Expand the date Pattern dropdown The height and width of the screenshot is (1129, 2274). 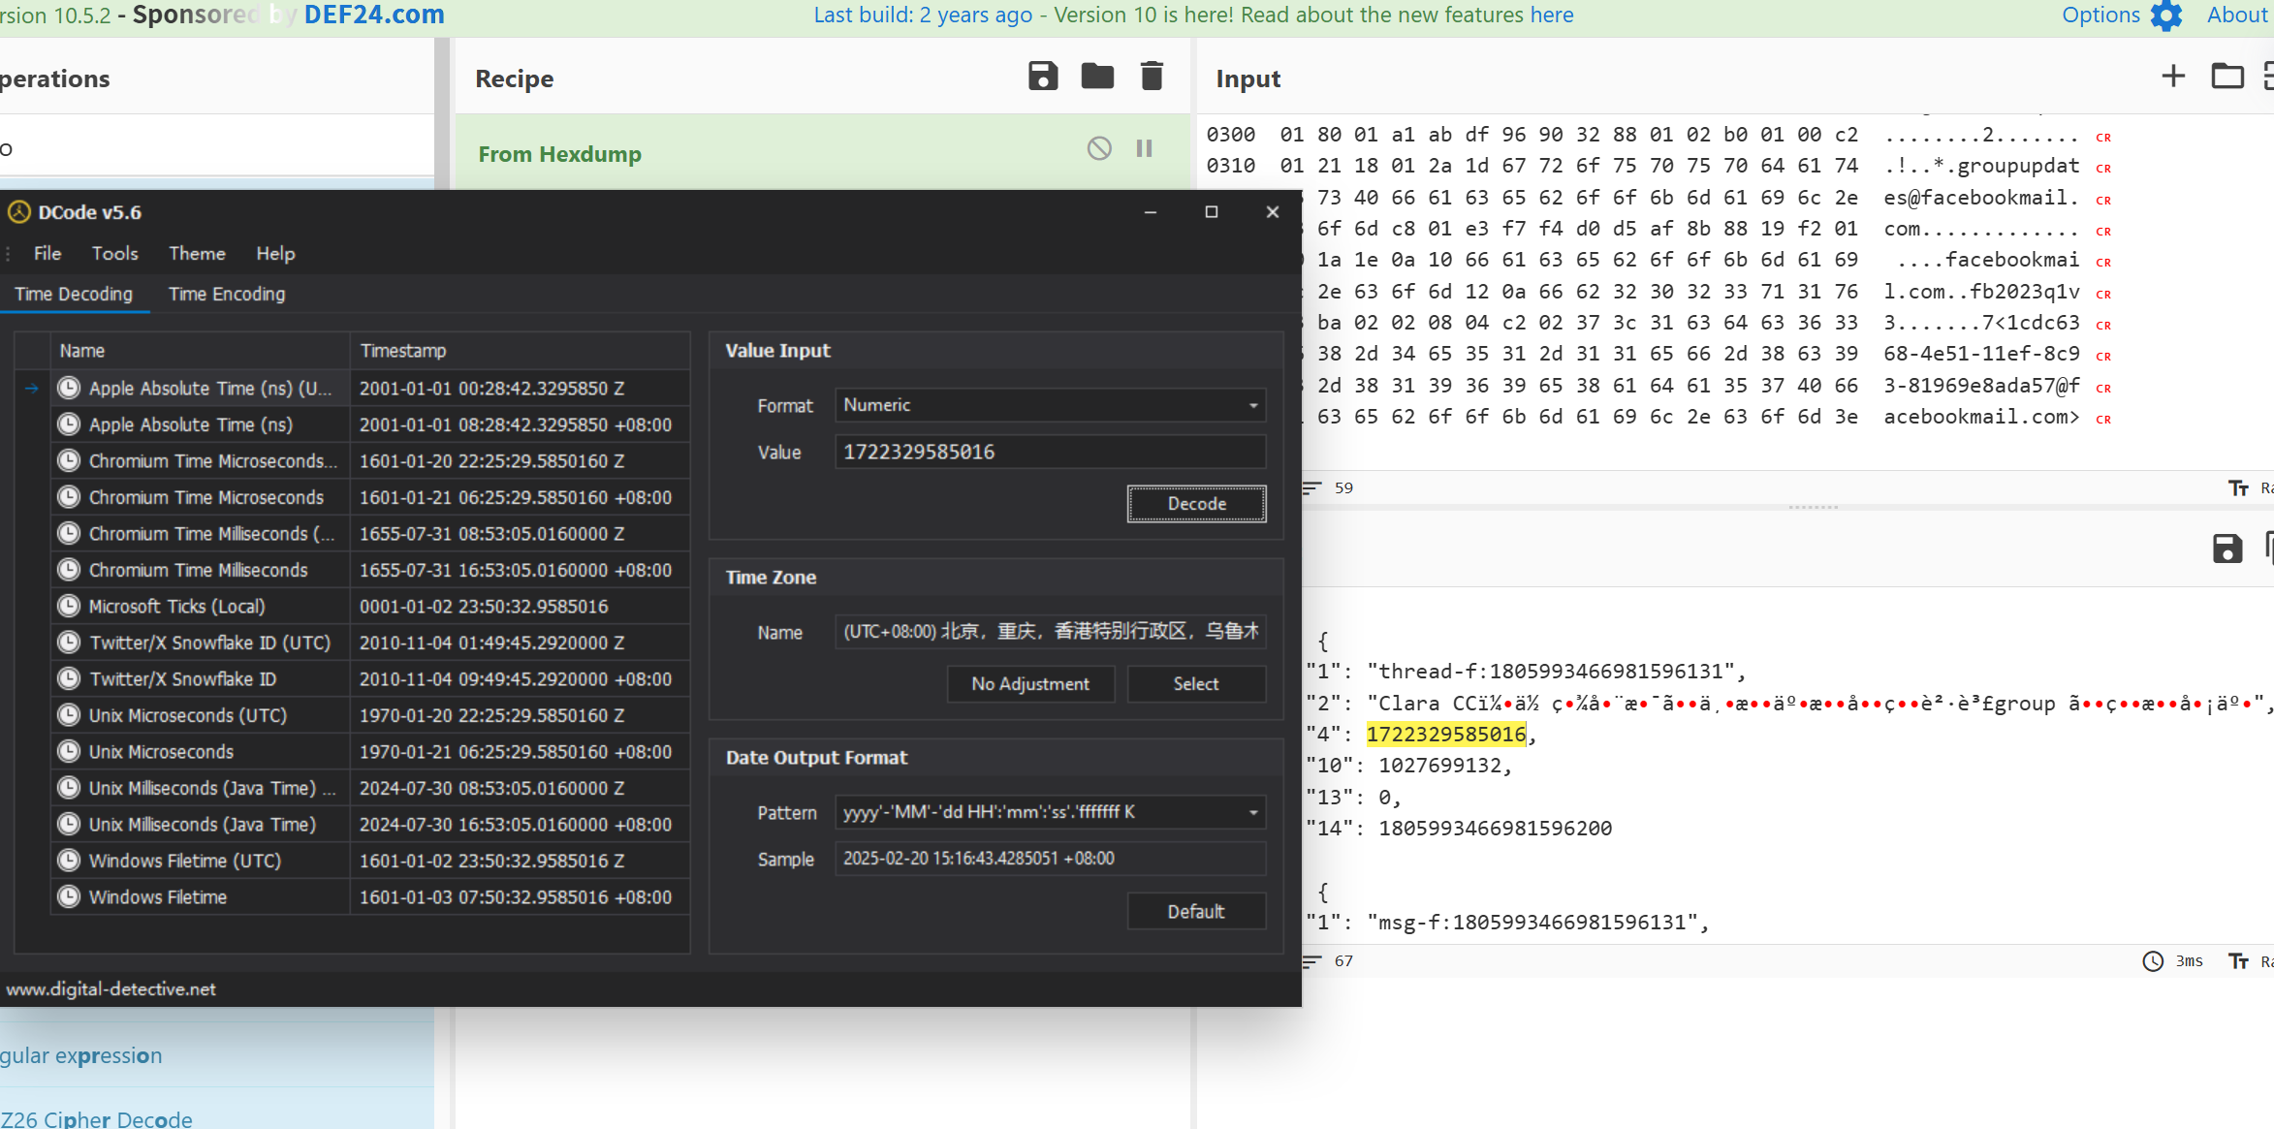[x=1252, y=812]
